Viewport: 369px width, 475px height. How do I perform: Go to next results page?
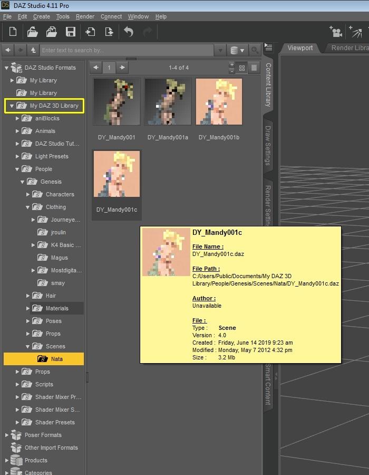(x=122, y=67)
